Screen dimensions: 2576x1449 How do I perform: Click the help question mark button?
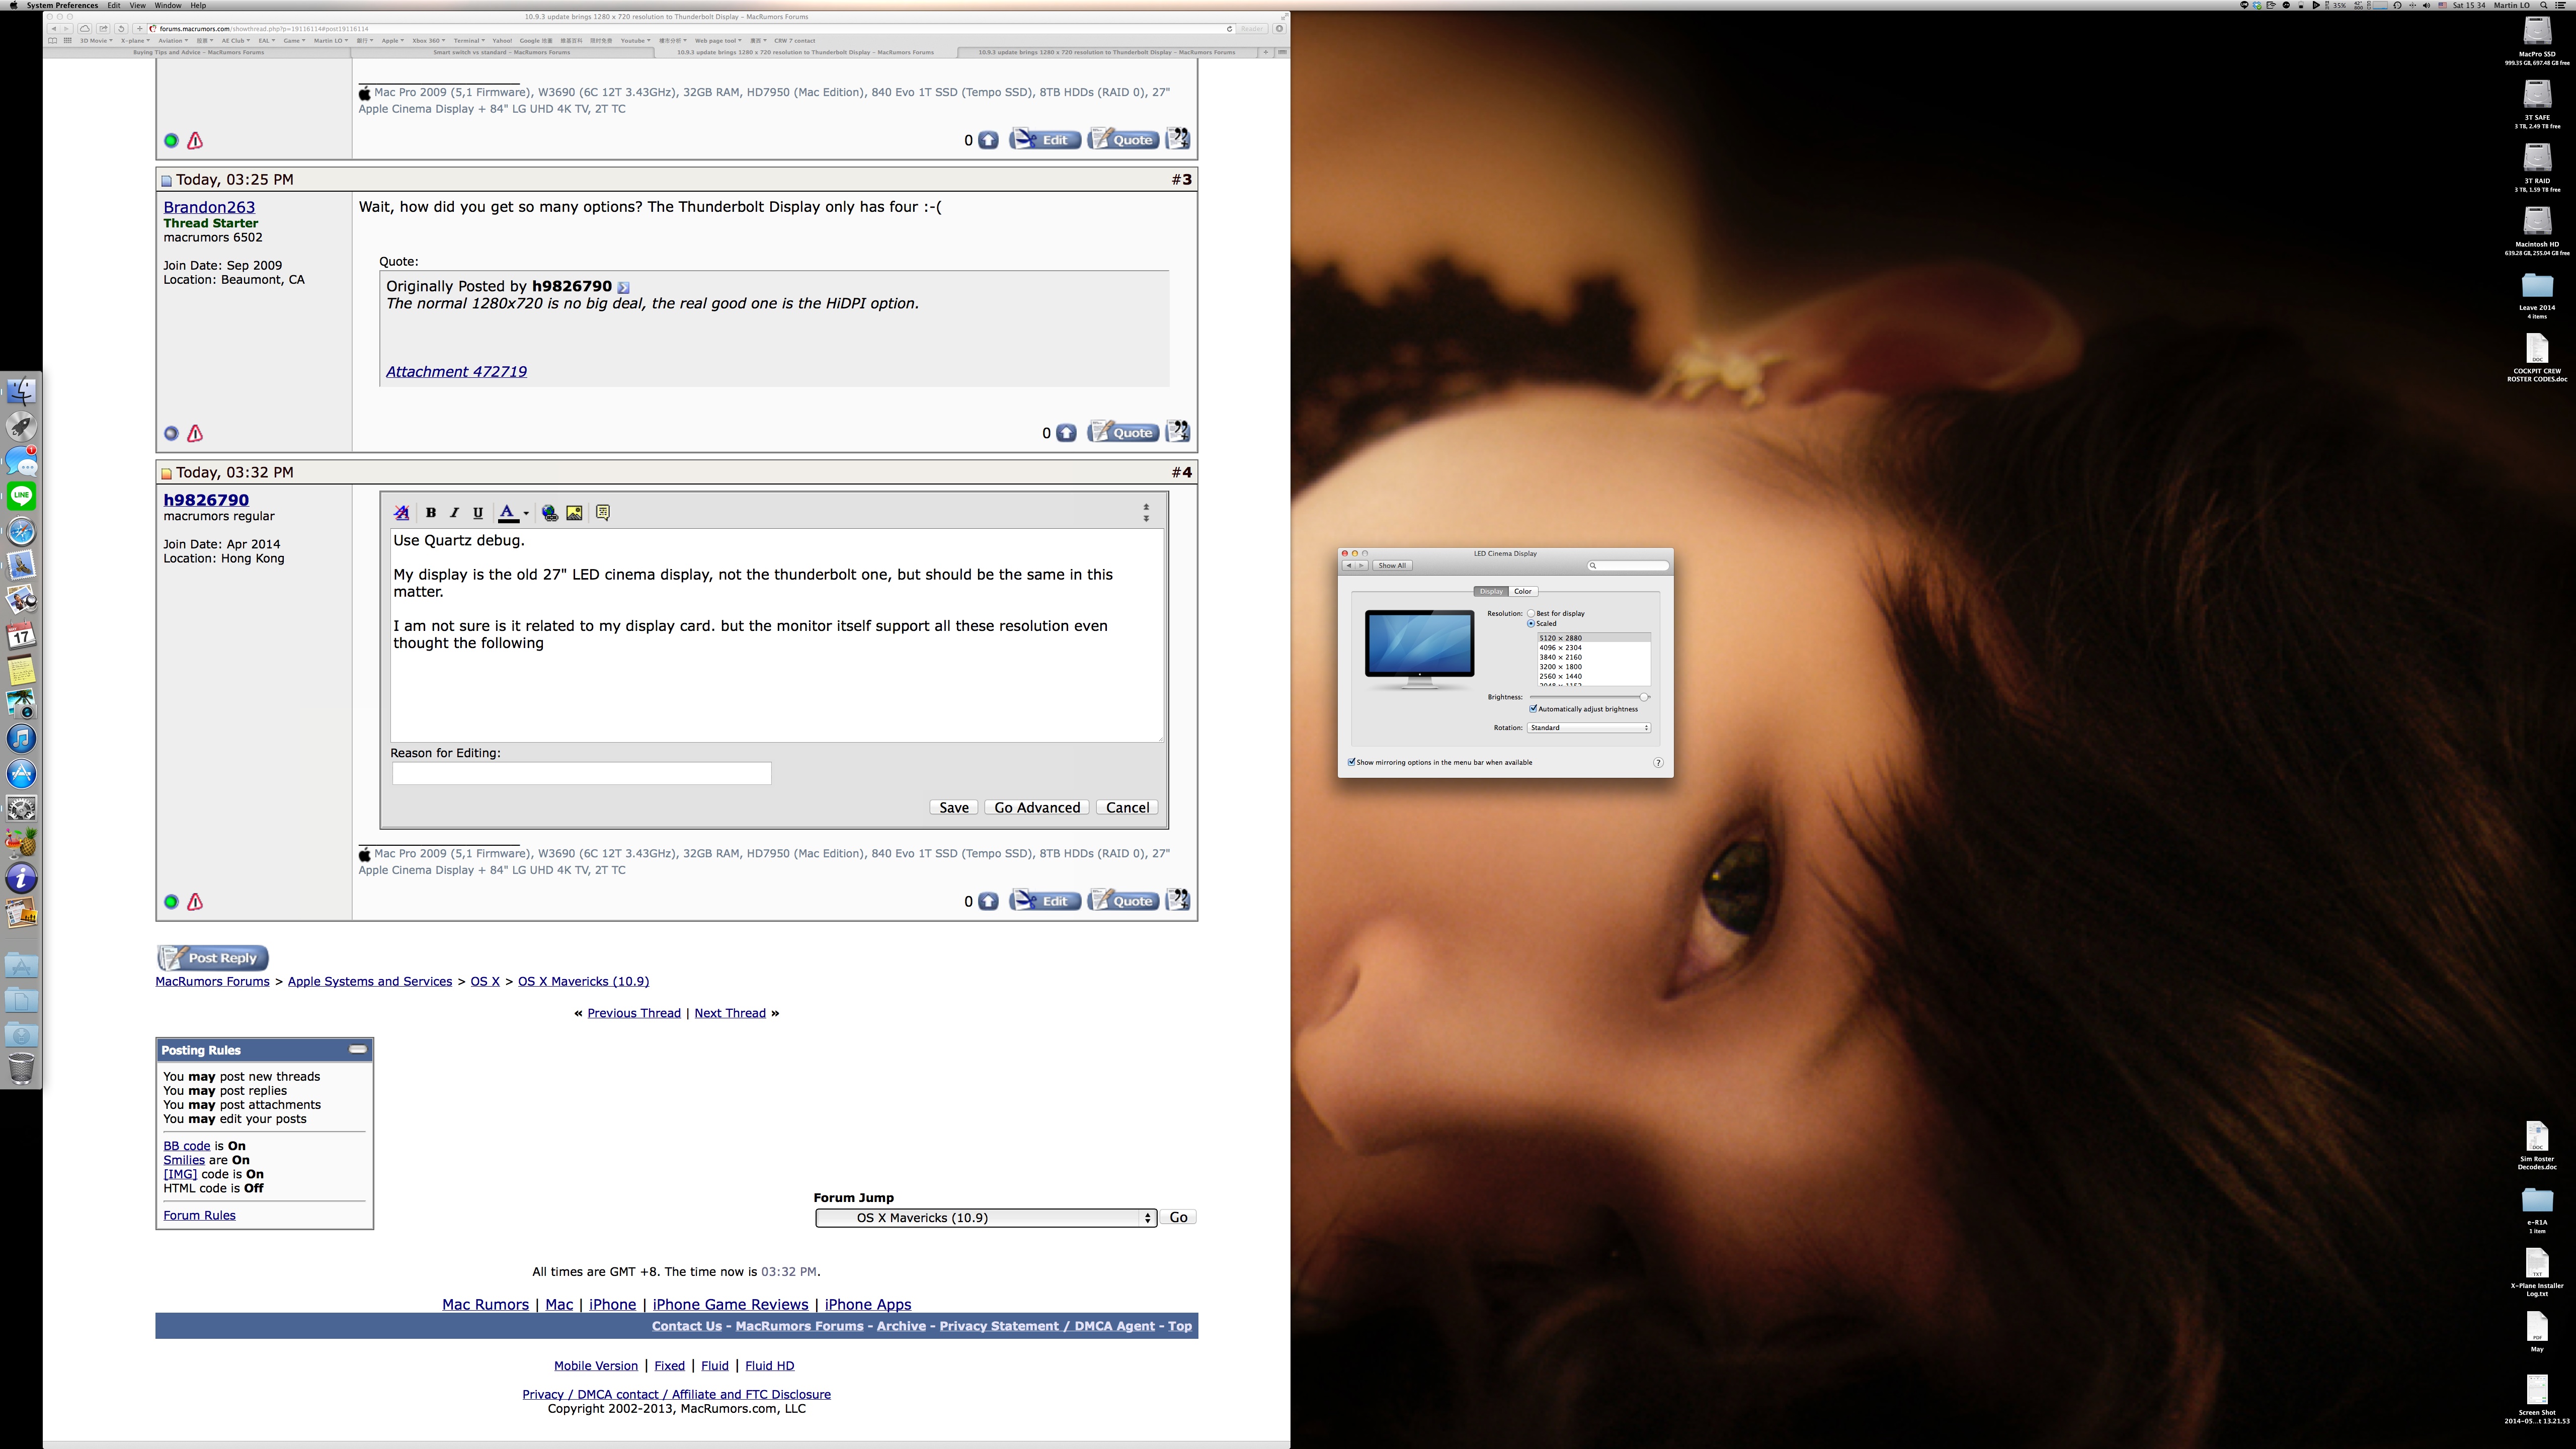pos(1658,762)
